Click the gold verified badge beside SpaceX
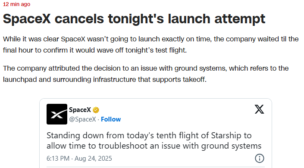Image resolution: width=304 pixels, height=168 pixels. click(96, 110)
